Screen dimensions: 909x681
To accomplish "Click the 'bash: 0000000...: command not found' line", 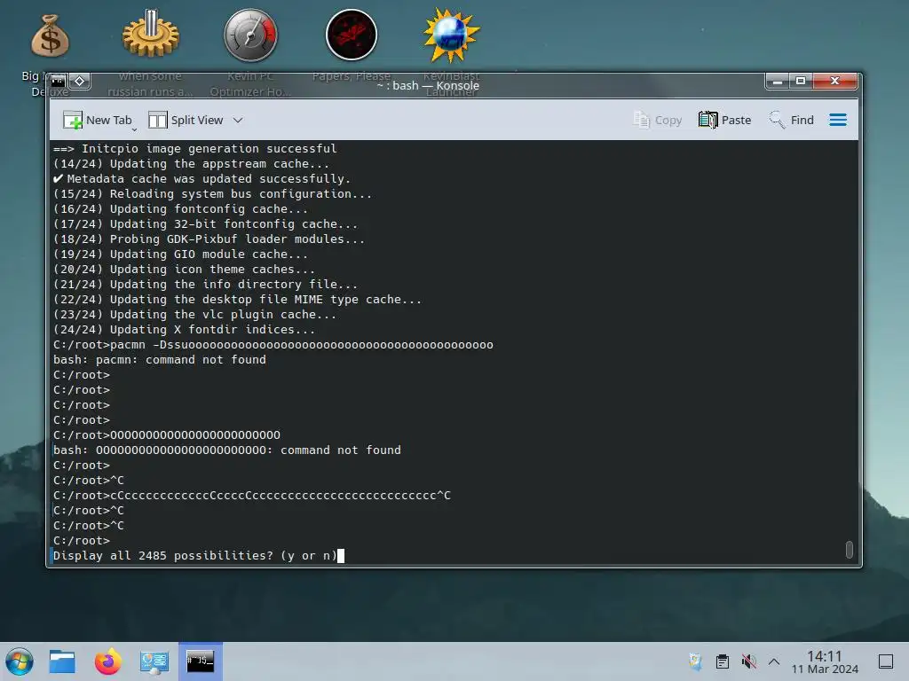I will pos(226,450).
